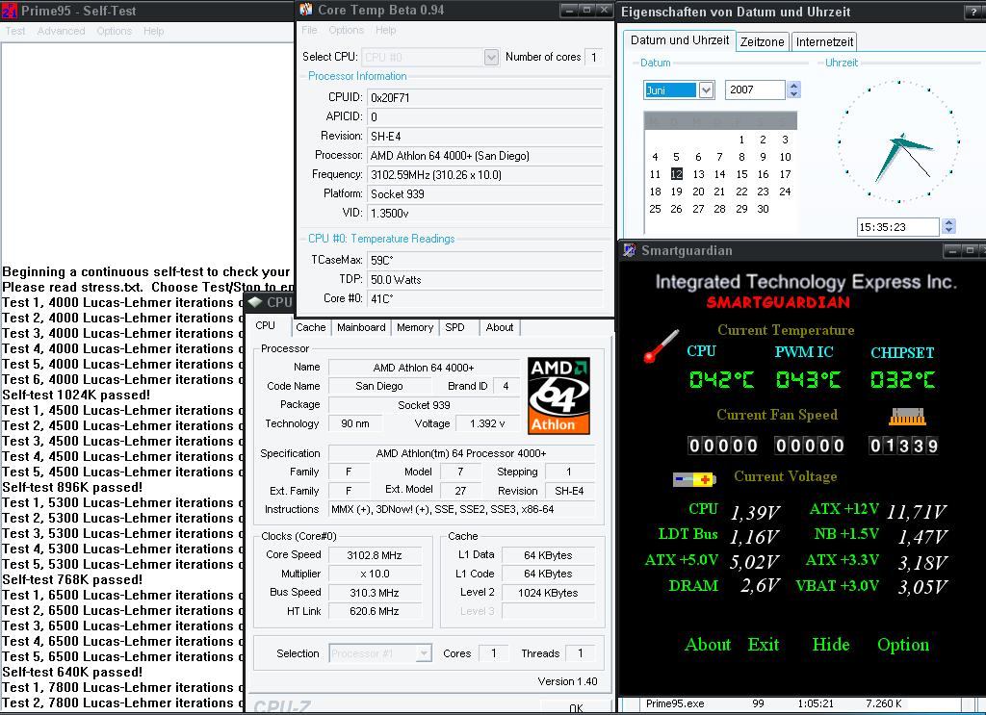Click the analog clock in the date window
Image resolution: width=986 pixels, height=715 pixels.
(x=899, y=142)
